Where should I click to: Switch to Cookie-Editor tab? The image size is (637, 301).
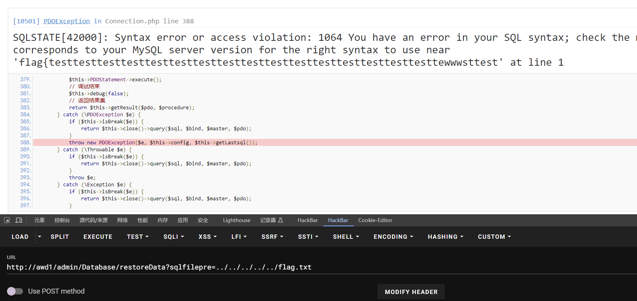point(375,220)
